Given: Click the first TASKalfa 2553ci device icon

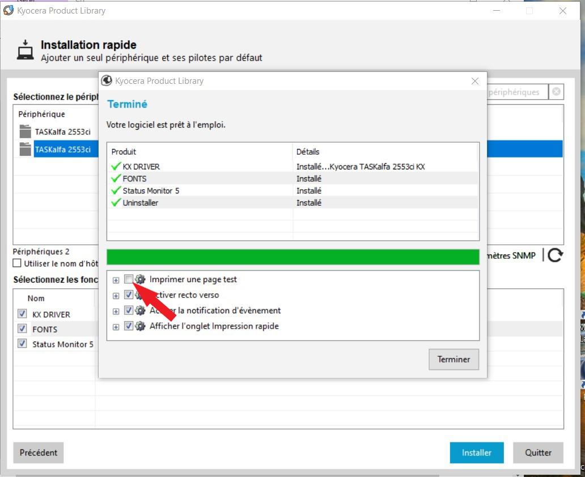Looking at the screenshot, I should click(25, 132).
